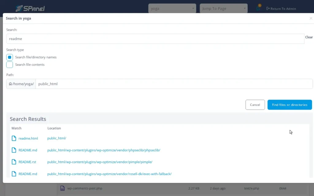Open the phpseclib/phpseclib/ location link
Screen dimensions: 314x196
104,150
